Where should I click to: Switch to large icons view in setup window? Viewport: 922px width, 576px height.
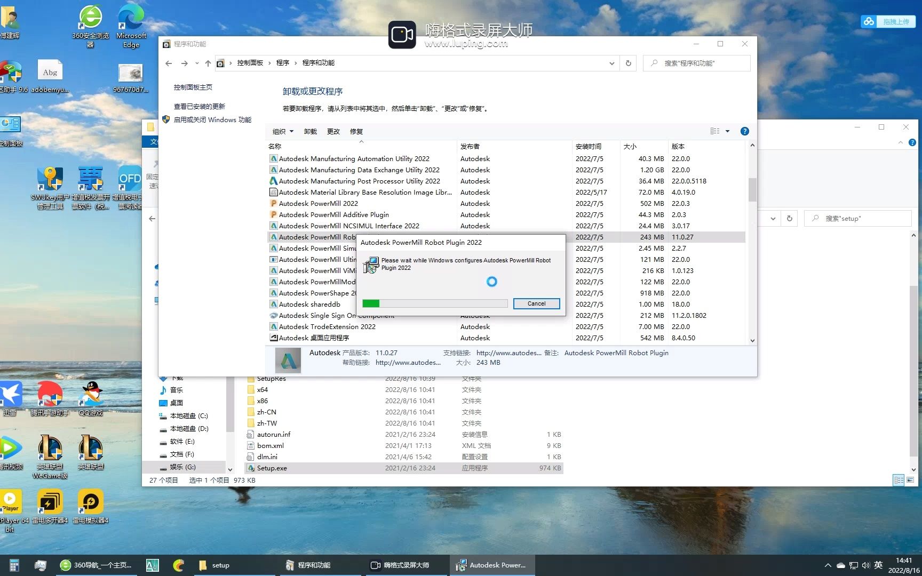coord(910,480)
